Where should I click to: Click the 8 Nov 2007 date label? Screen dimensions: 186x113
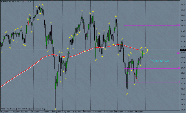point(97,112)
